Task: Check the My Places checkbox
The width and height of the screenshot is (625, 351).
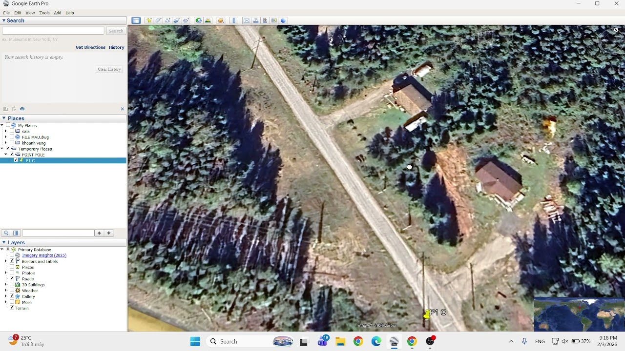Action: tap(8, 125)
